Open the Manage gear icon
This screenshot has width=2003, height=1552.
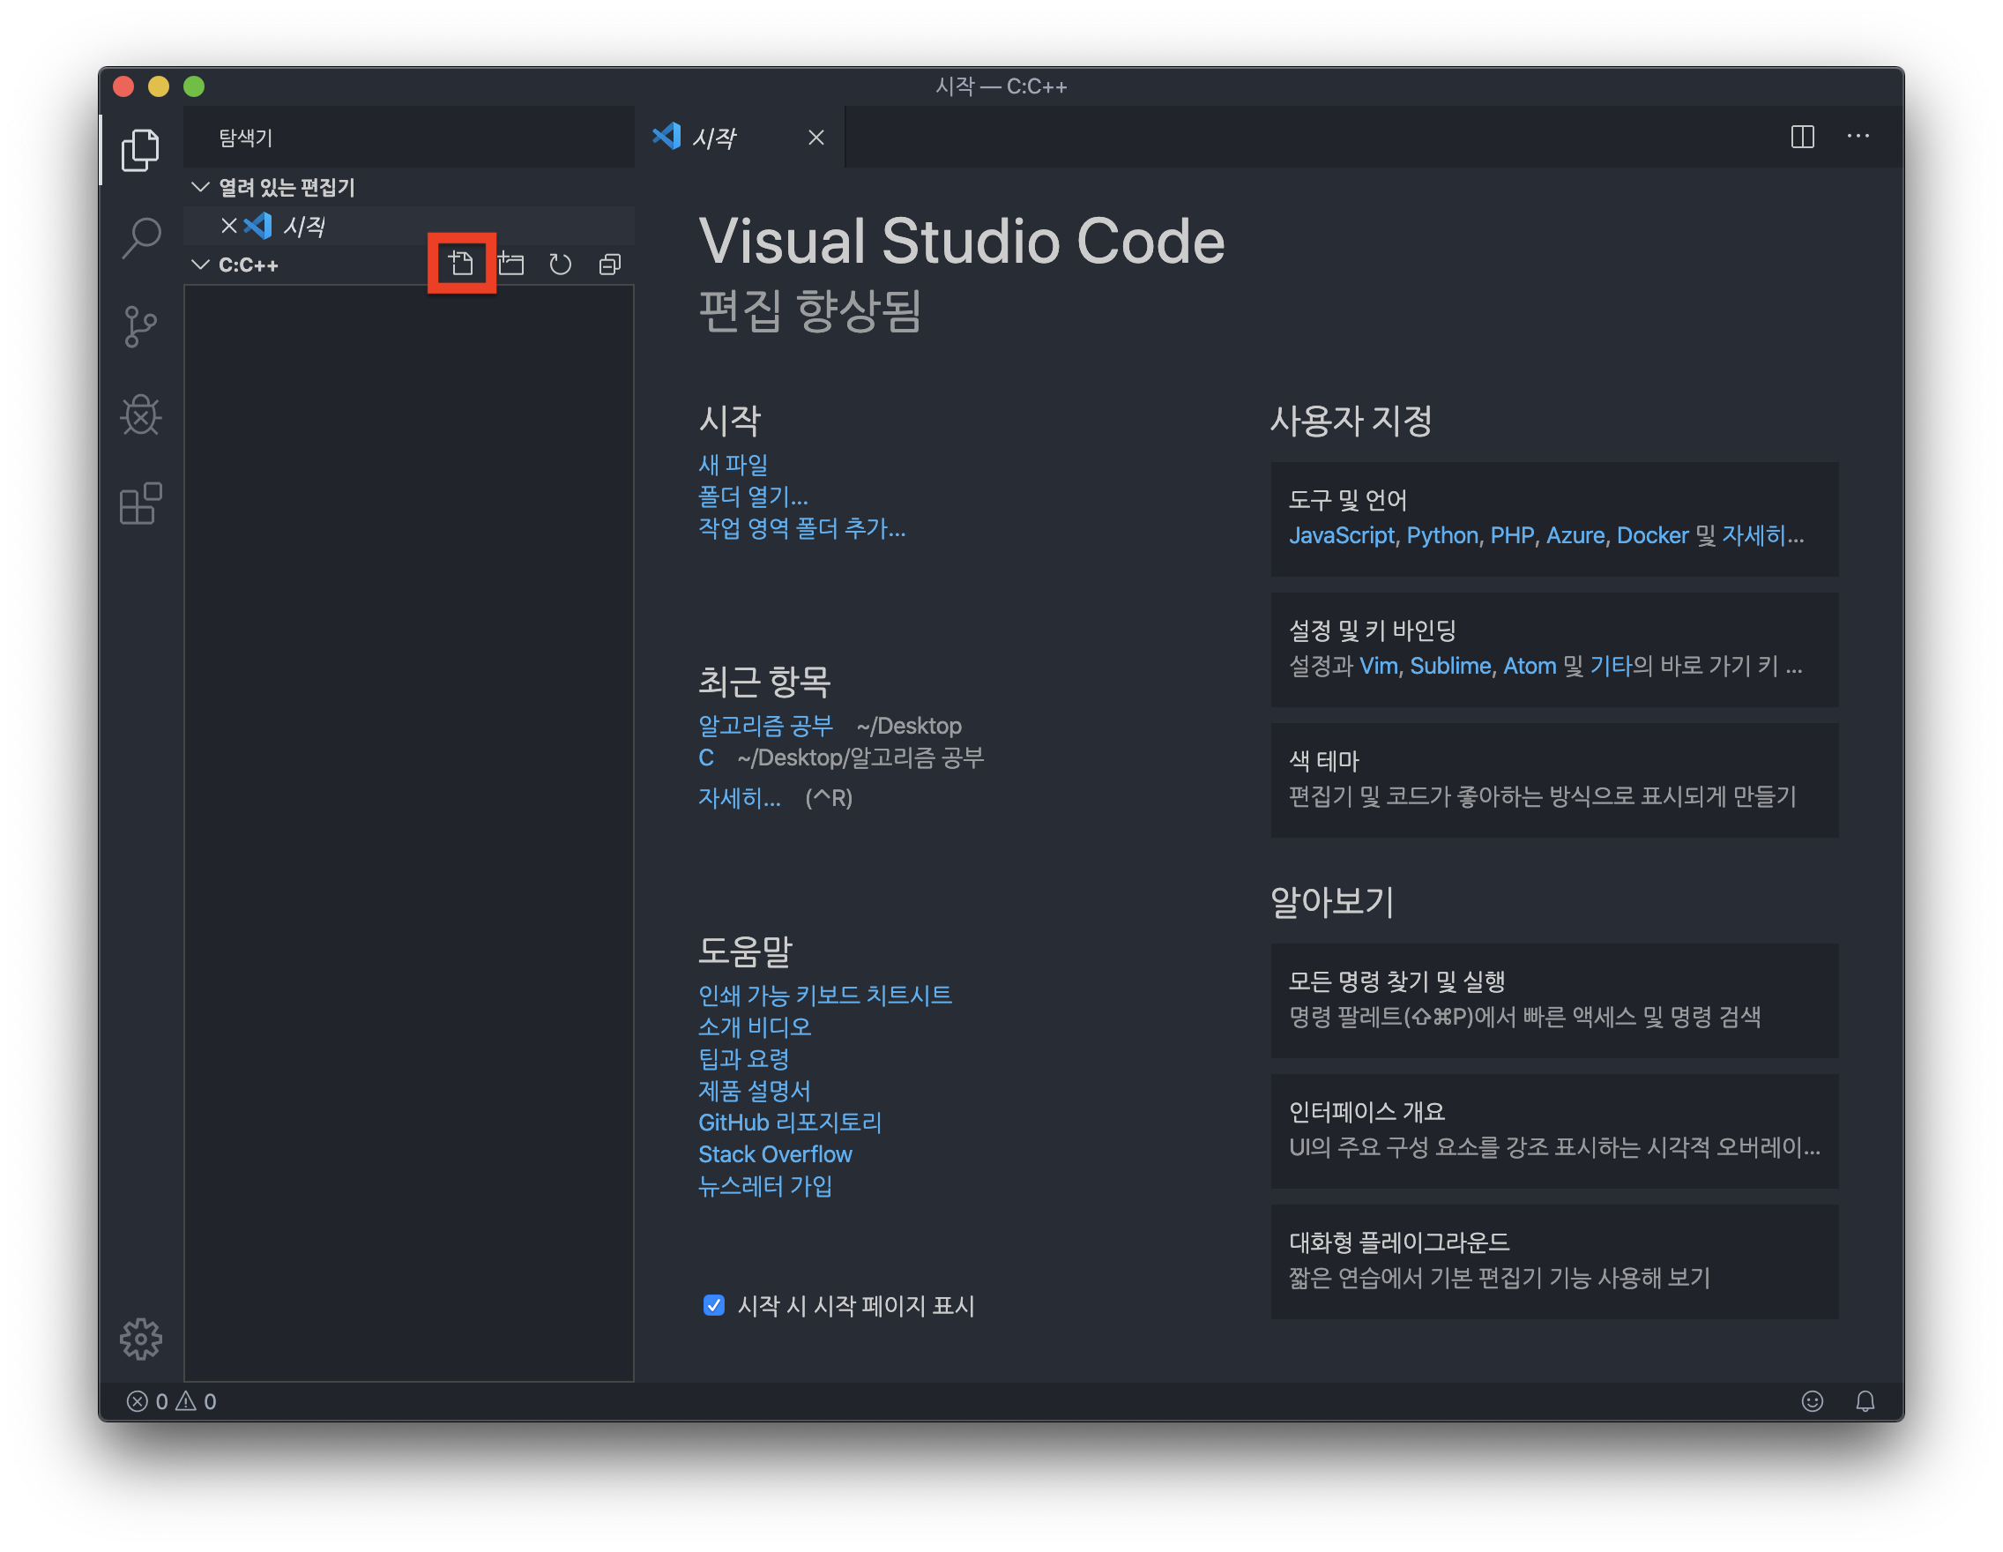140,1339
